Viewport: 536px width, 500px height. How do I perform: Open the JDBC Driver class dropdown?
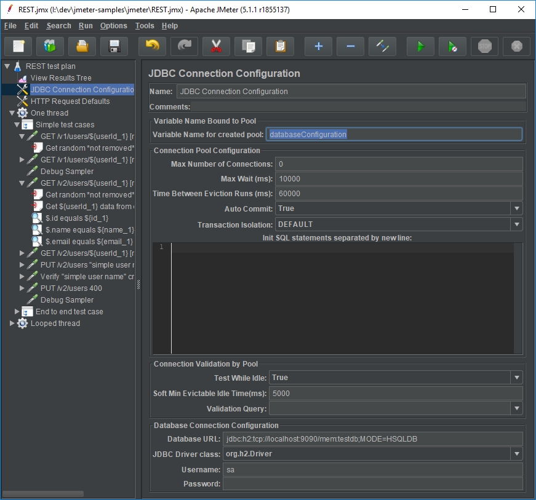point(516,454)
